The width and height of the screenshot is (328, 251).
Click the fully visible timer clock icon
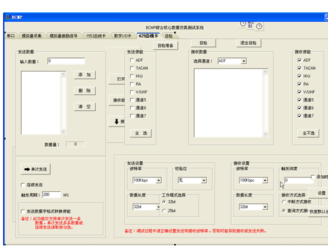click(259, 27)
